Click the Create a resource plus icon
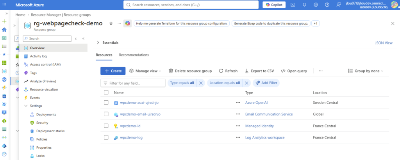Image resolution: width=400 pixels, height=160 pixels. tap(4, 21)
